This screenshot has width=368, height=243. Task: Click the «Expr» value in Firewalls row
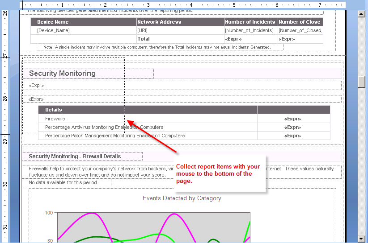tap(293, 119)
